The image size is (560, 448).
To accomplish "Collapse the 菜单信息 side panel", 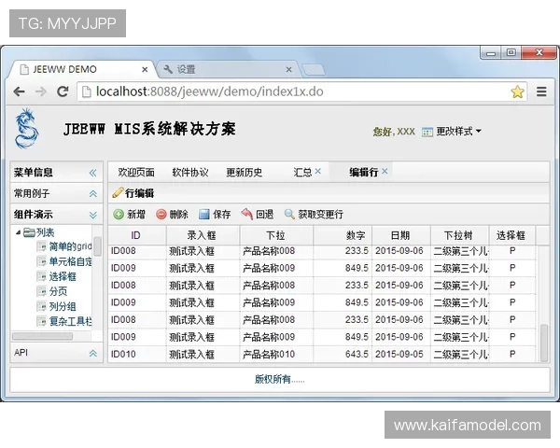I will [x=92, y=173].
